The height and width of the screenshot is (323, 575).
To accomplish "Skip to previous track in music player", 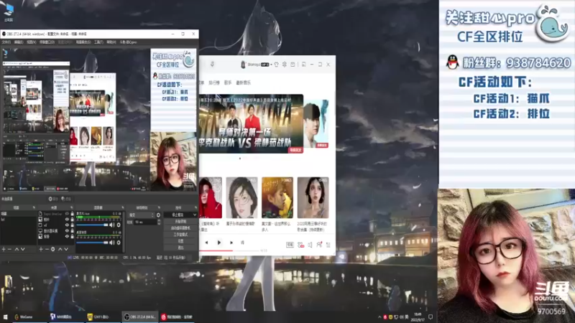I will pyautogui.click(x=206, y=243).
